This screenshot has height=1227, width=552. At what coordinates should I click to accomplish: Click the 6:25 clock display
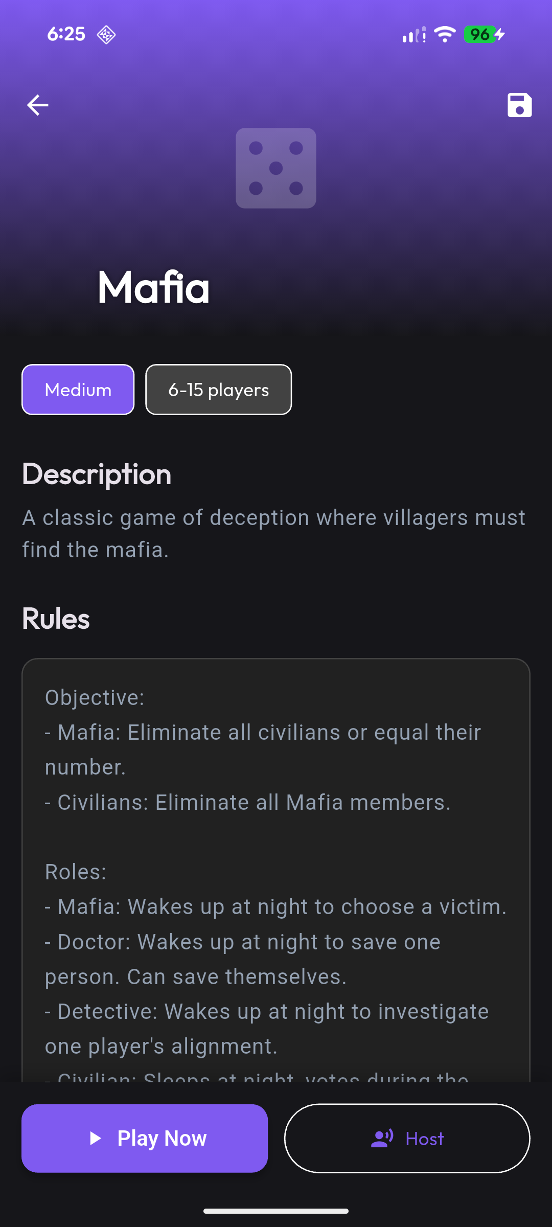66,34
